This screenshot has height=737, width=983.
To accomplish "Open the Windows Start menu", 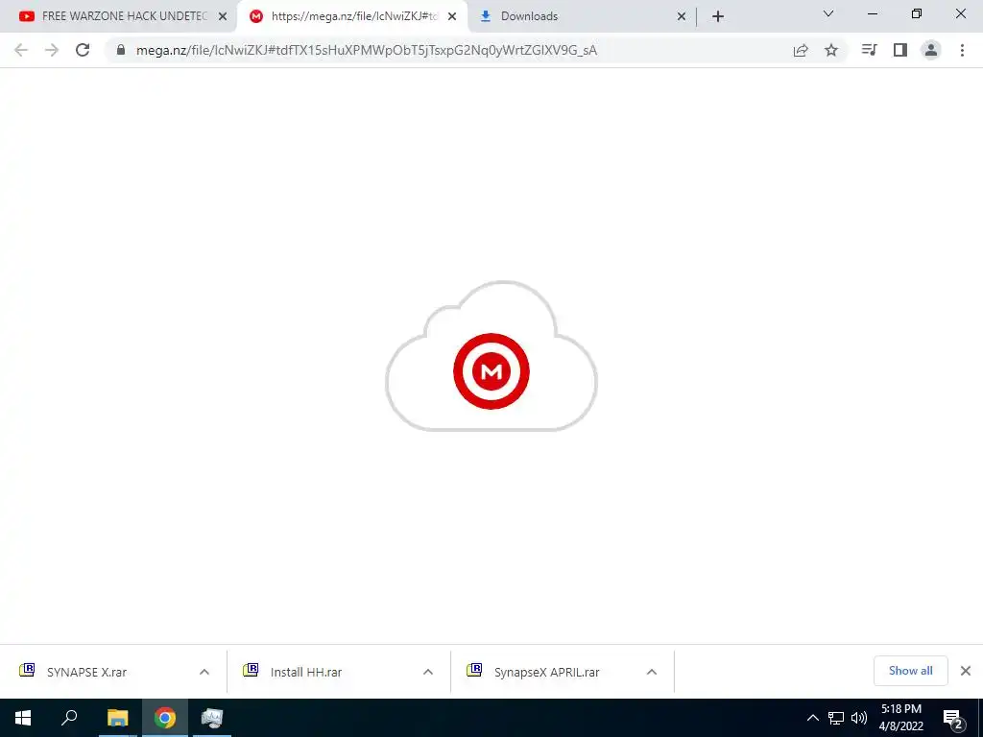I will pos(23,718).
